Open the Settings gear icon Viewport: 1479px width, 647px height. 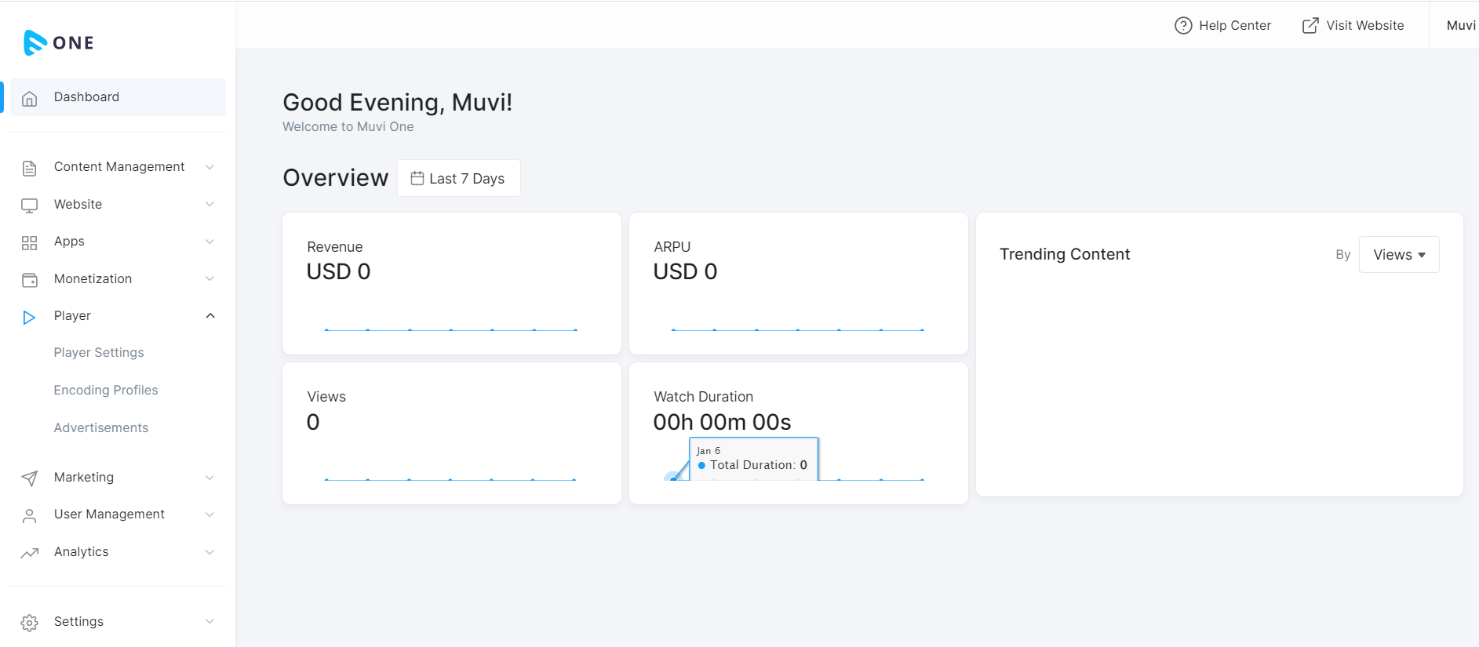(29, 621)
